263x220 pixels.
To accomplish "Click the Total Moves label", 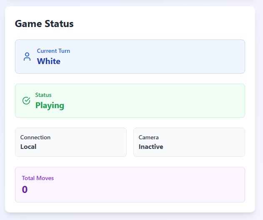I will (38, 178).
